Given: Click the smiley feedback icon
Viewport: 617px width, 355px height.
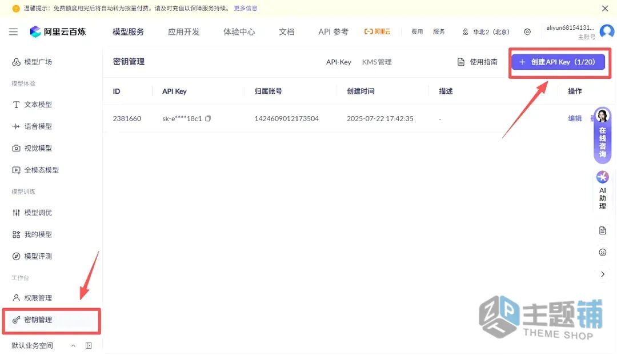Looking at the screenshot, I should (x=603, y=253).
